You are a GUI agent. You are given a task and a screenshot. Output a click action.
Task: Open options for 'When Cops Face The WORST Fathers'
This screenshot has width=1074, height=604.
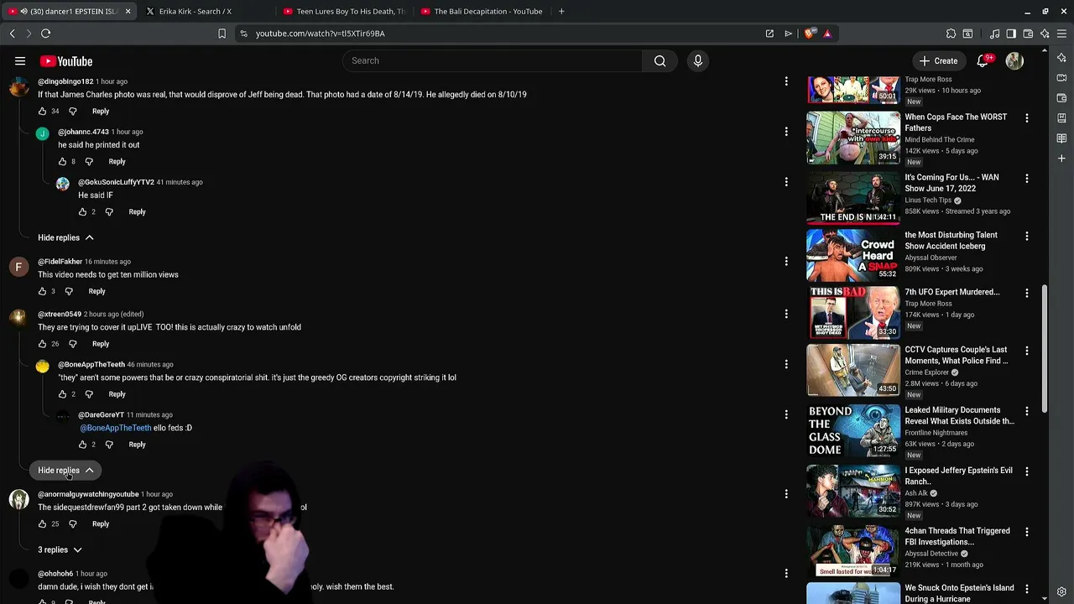pyautogui.click(x=1026, y=118)
